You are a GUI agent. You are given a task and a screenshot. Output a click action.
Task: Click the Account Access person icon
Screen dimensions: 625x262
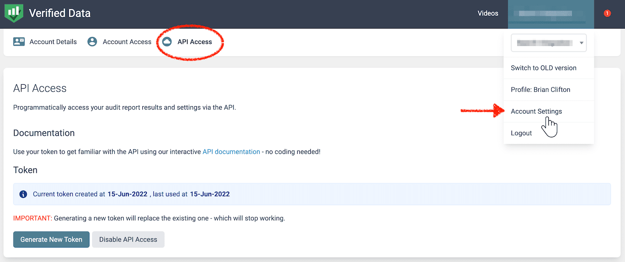(x=92, y=41)
